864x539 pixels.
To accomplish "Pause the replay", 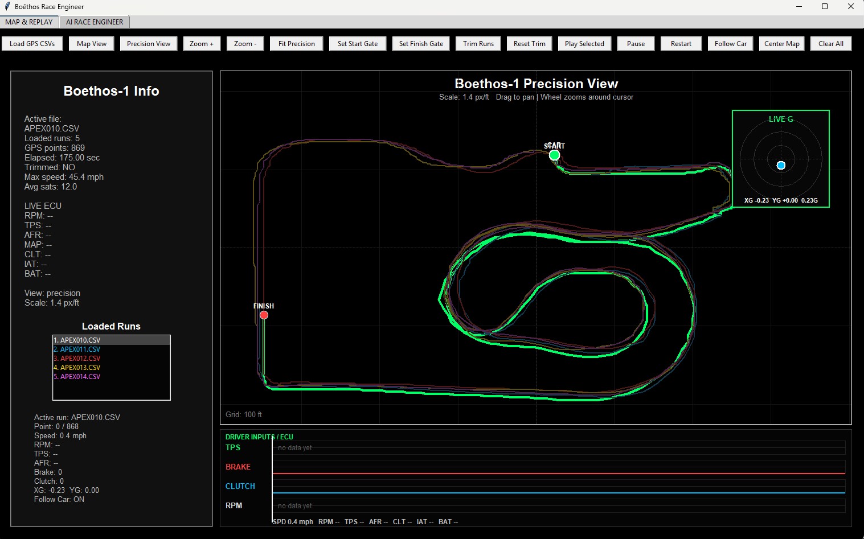I will 636,44.
